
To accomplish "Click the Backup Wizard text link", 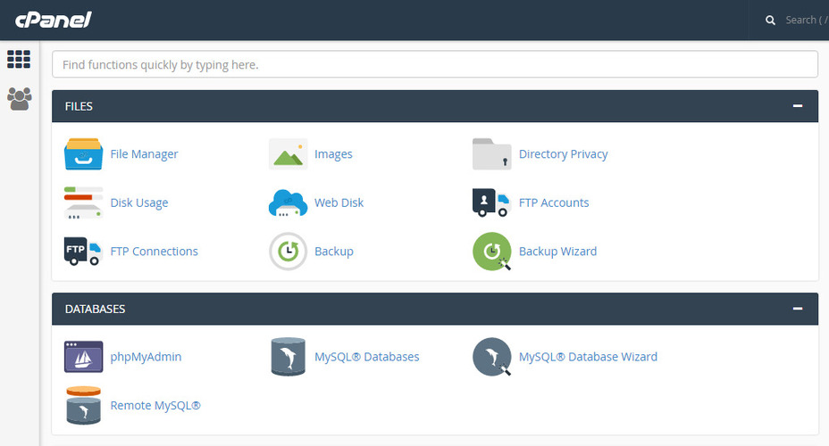I will [557, 252].
